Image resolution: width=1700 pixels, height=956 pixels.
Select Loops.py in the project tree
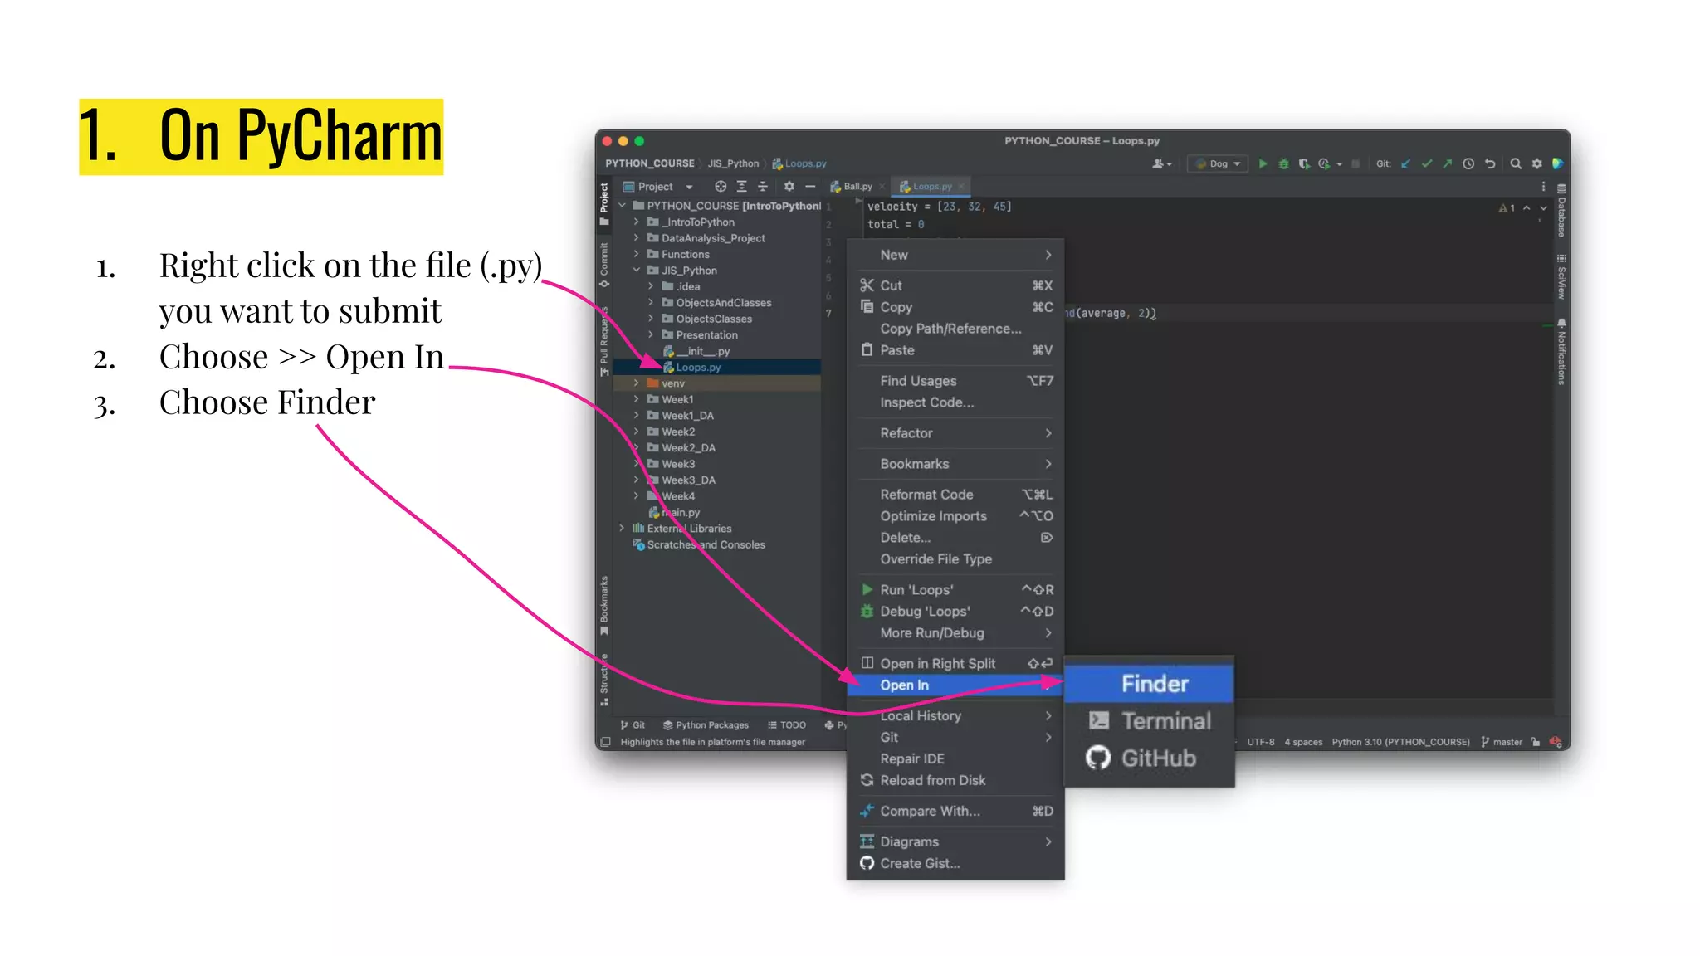(698, 368)
